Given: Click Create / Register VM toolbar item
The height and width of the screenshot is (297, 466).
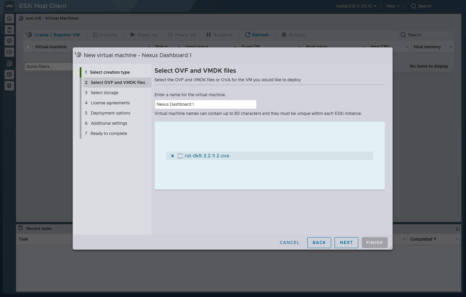Looking at the screenshot, I should click(x=52, y=35).
